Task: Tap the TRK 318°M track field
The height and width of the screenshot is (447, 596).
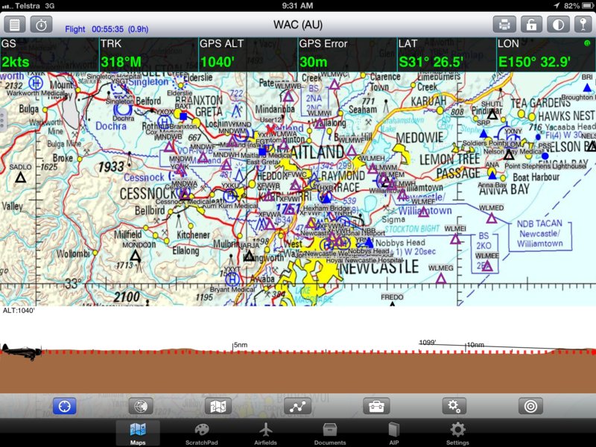Action: [148, 54]
